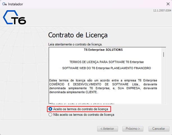Screen dimensions: 172x135
Task: Click the 'T6 Enterprise SOLUTIONS' license title
Action: click(x=103, y=50)
